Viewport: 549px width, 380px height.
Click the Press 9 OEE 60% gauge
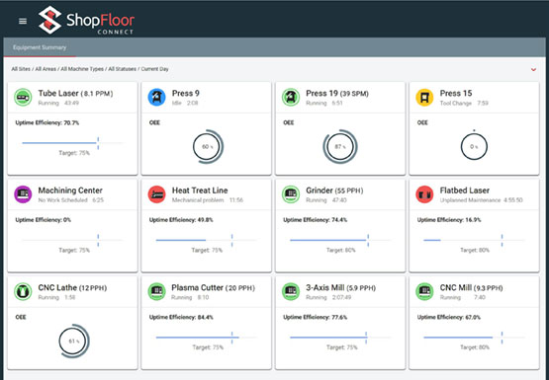click(208, 147)
